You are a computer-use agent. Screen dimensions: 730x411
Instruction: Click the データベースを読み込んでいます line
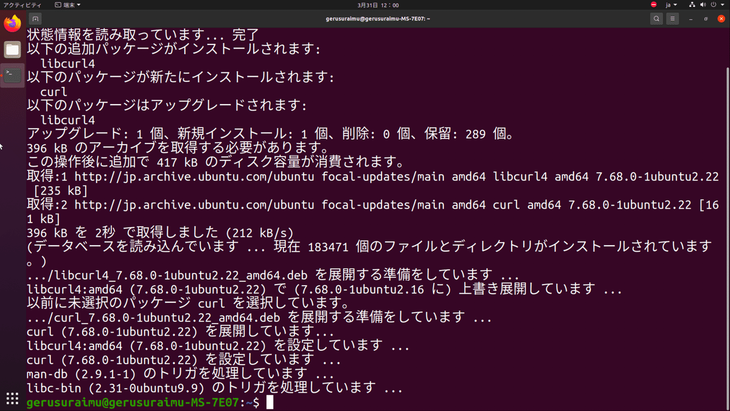tap(369, 247)
